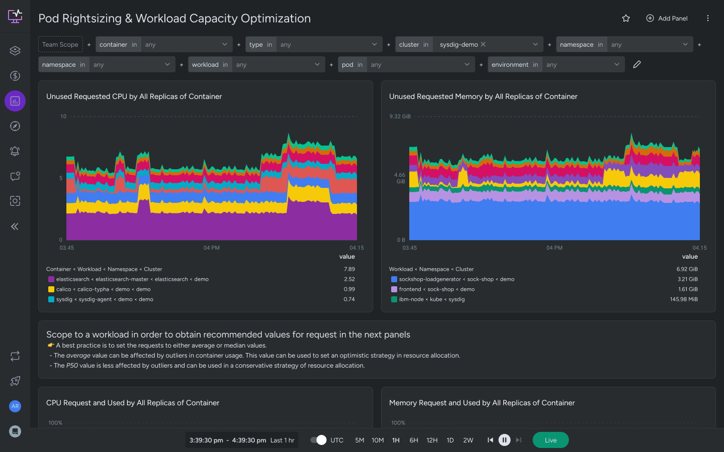The width and height of the screenshot is (724, 452).
Task: Collapse the sidebar with double-chevron icon
Action: pyautogui.click(x=15, y=227)
